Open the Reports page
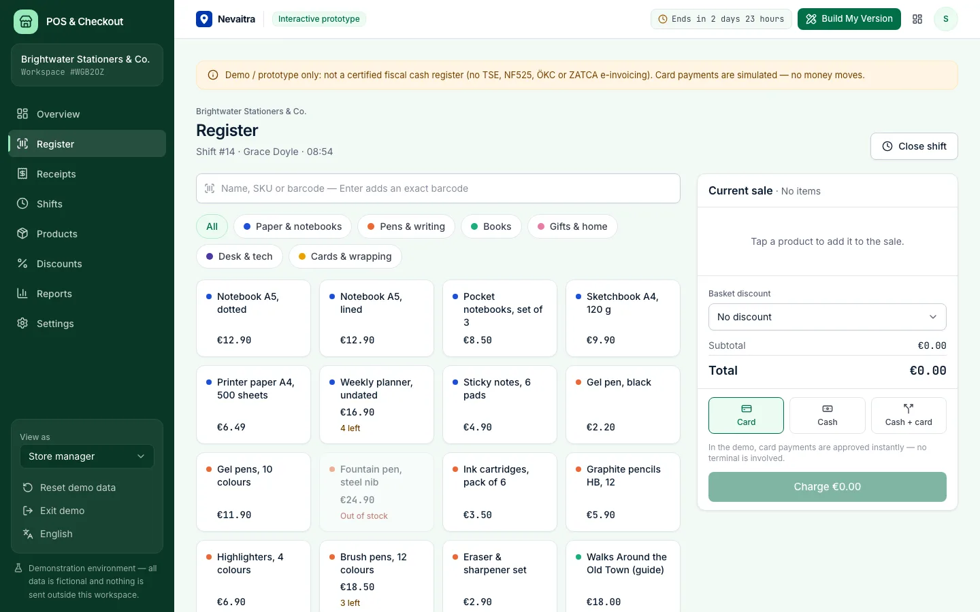The width and height of the screenshot is (980, 612). tap(87, 293)
